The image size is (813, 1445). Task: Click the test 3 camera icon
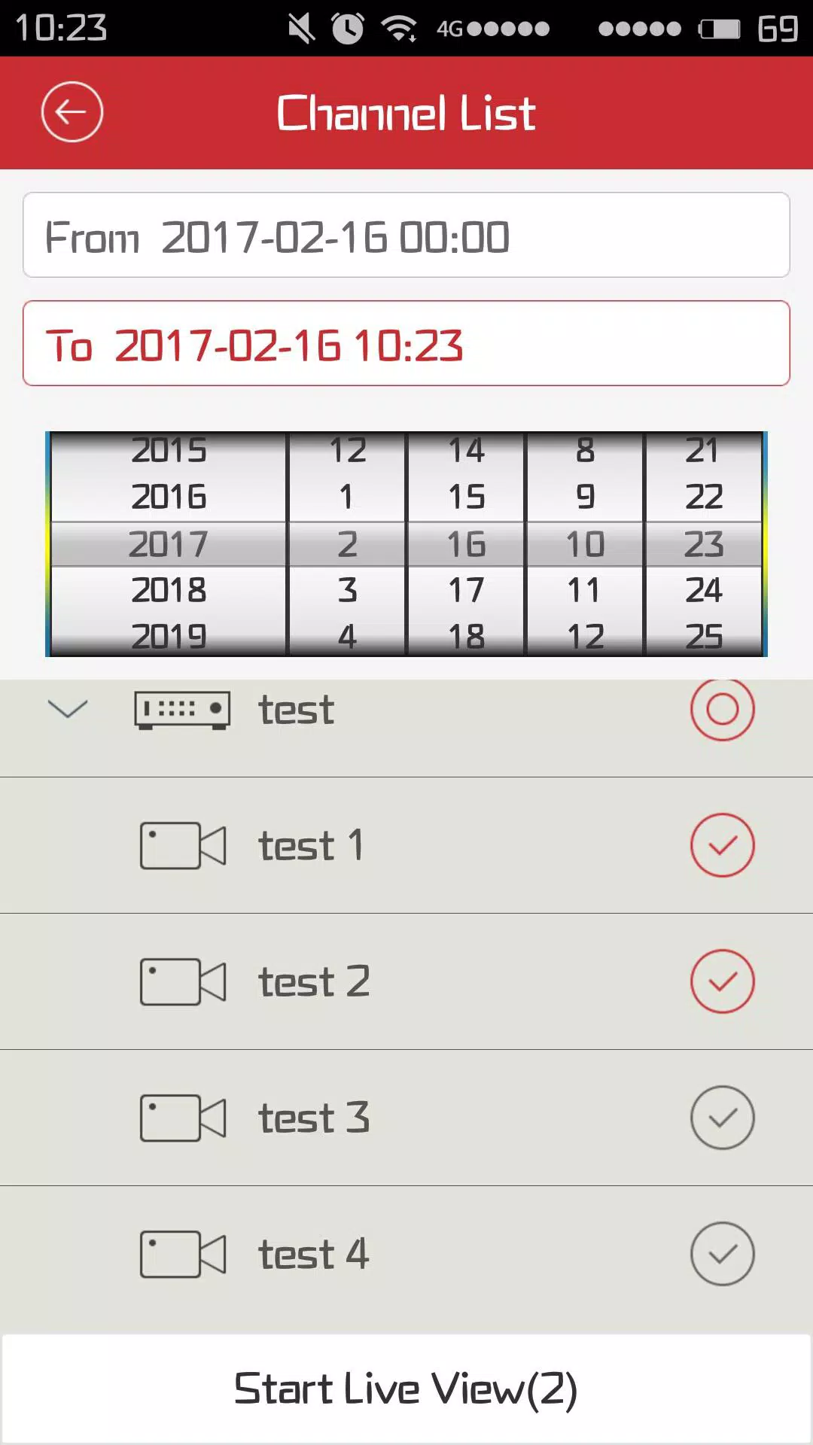click(183, 1118)
